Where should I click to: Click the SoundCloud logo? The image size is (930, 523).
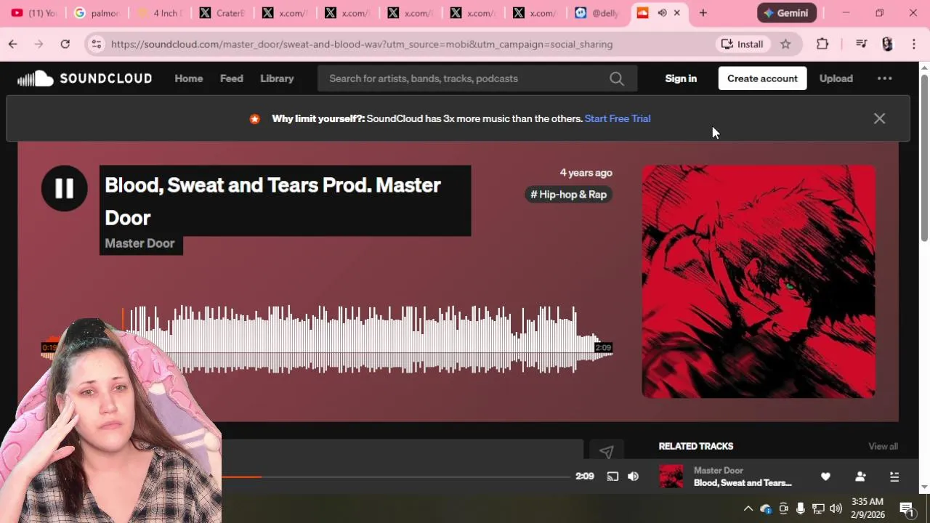point(84,78)
